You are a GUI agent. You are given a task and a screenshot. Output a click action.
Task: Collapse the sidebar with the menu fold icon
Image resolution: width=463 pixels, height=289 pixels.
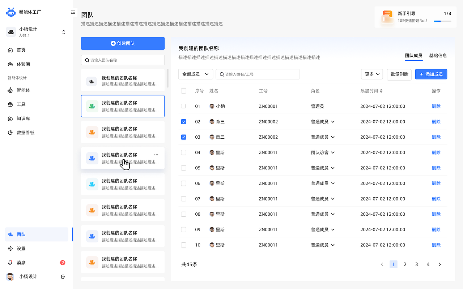tap(73, 12)
